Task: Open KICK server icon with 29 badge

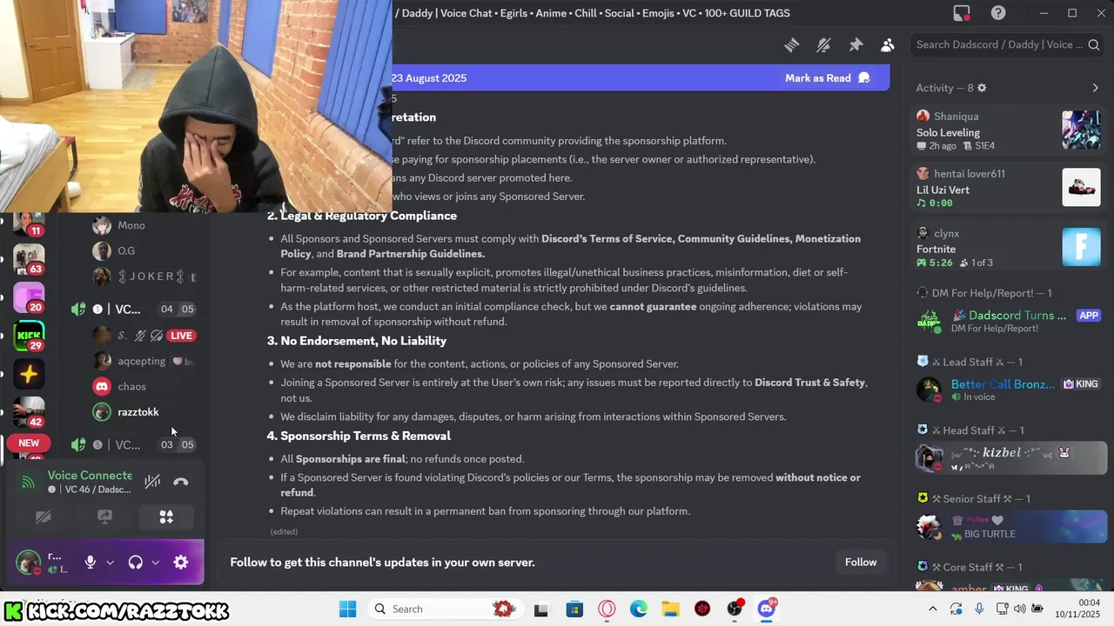Action: [x=29, y=336]
